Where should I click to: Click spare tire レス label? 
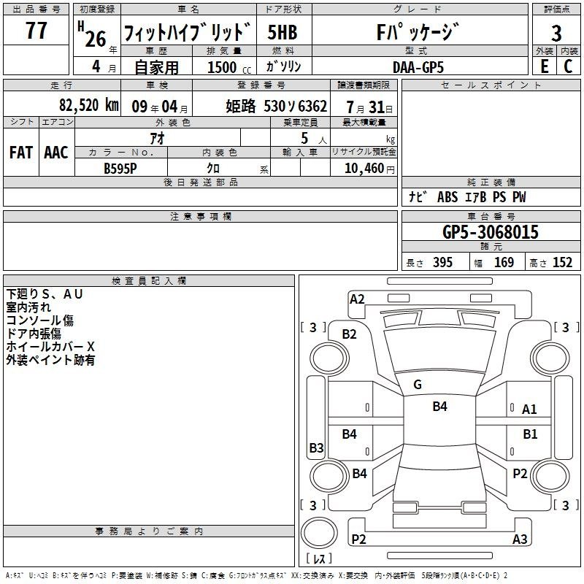(318, 558)
